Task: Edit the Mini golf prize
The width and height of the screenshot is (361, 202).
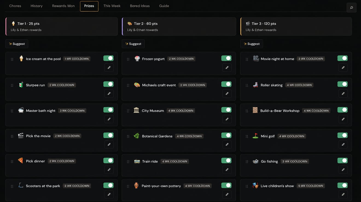Action: coord(343,144)
